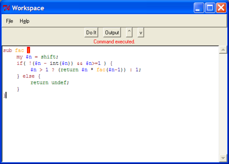229x164 pixels.
Task: Click 'return undef;' line
Action: point(50,83)
